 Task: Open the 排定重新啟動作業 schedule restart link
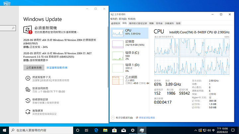pos(57,67)
